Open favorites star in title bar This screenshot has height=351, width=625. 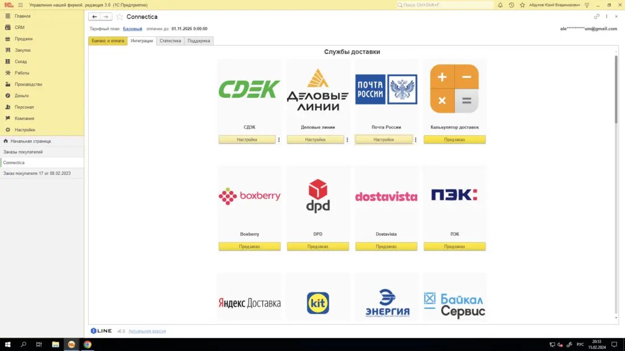[522, 5]
